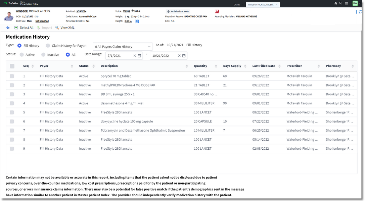The image size is (365, 202).
Task: Click the Home icon in top bar
Action: 335,3
